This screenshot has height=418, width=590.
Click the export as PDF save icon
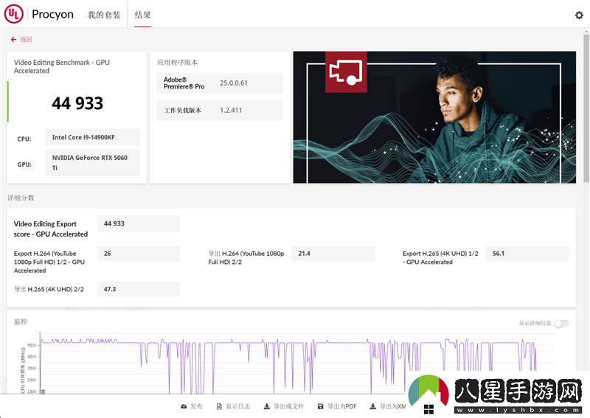pos(320,406)
